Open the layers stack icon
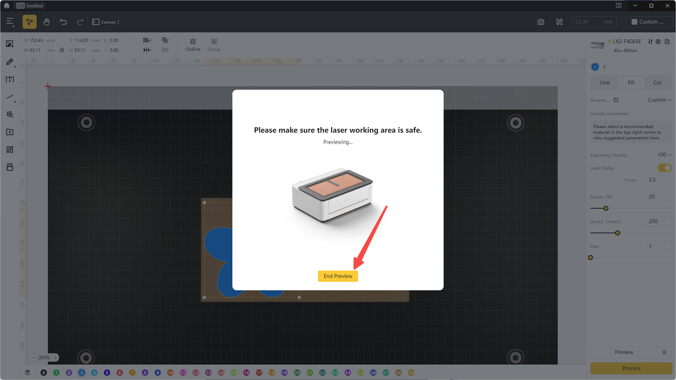The image size is (676, 380). pyautogui.click(x=27, y=372)
